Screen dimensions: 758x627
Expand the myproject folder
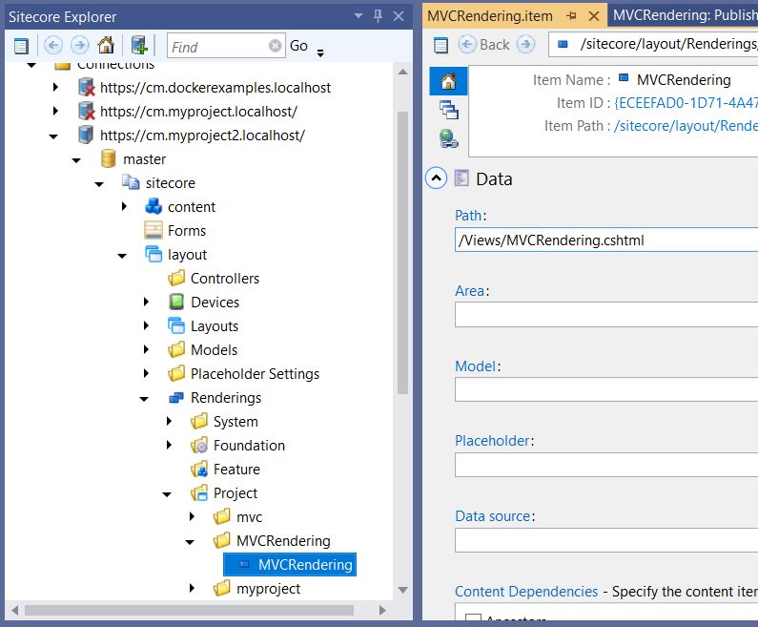click(192, 588)
